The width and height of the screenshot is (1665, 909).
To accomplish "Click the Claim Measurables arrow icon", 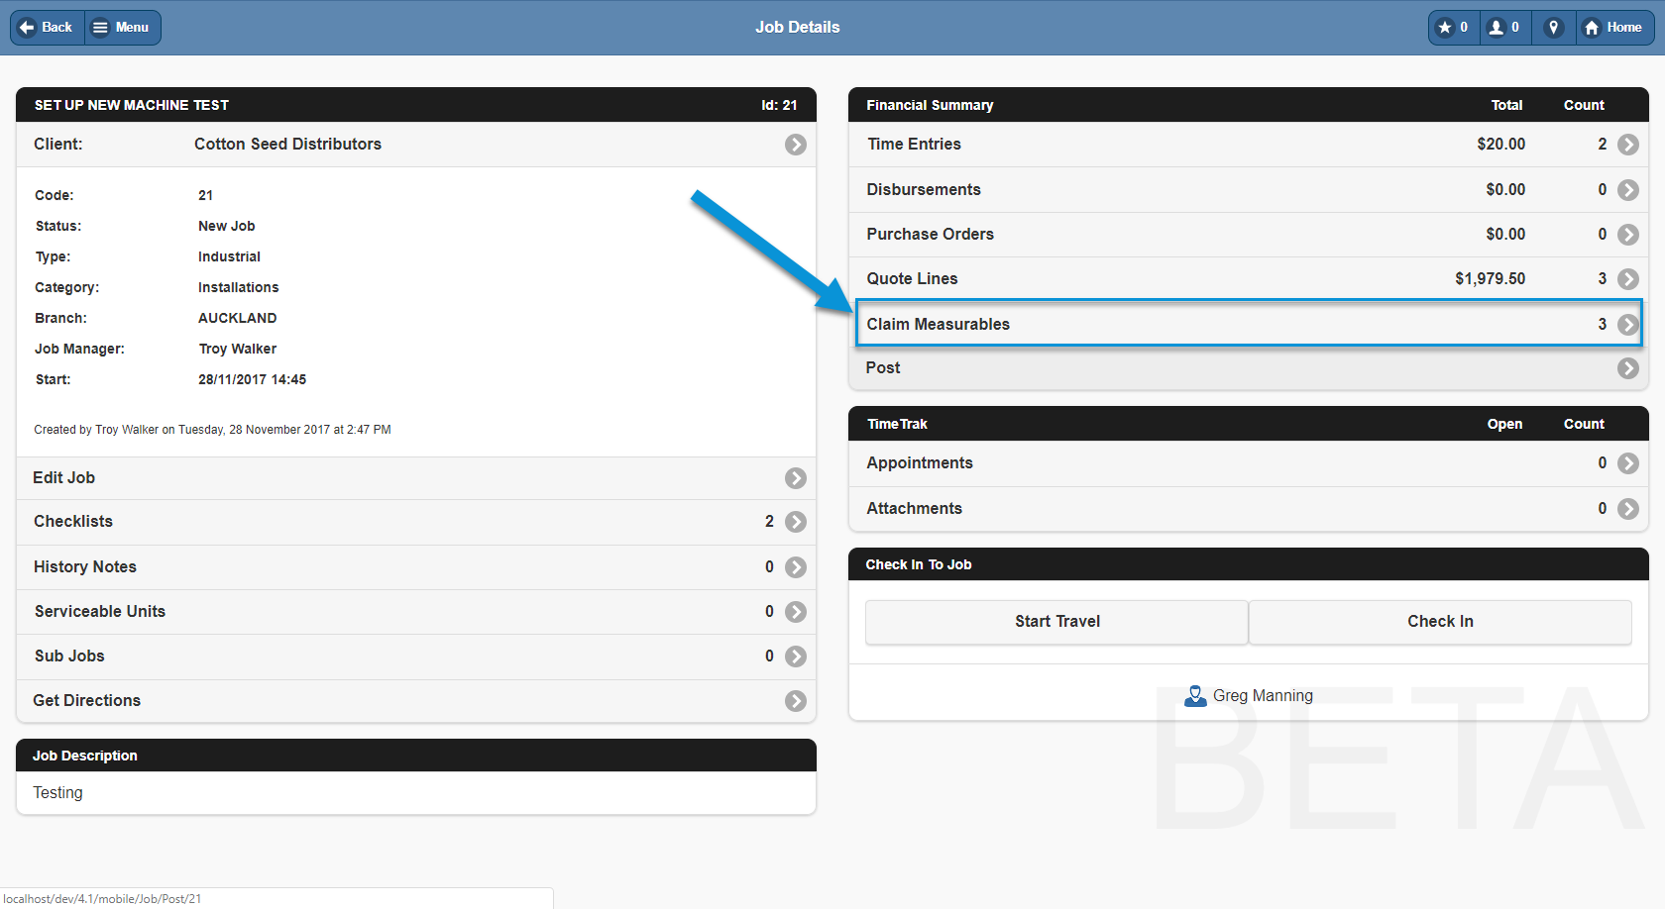I will click(1628, 325).
